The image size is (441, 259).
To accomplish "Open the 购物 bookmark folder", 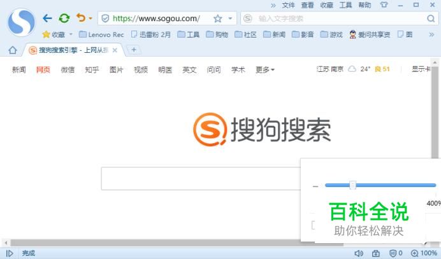I will point(217,34).
